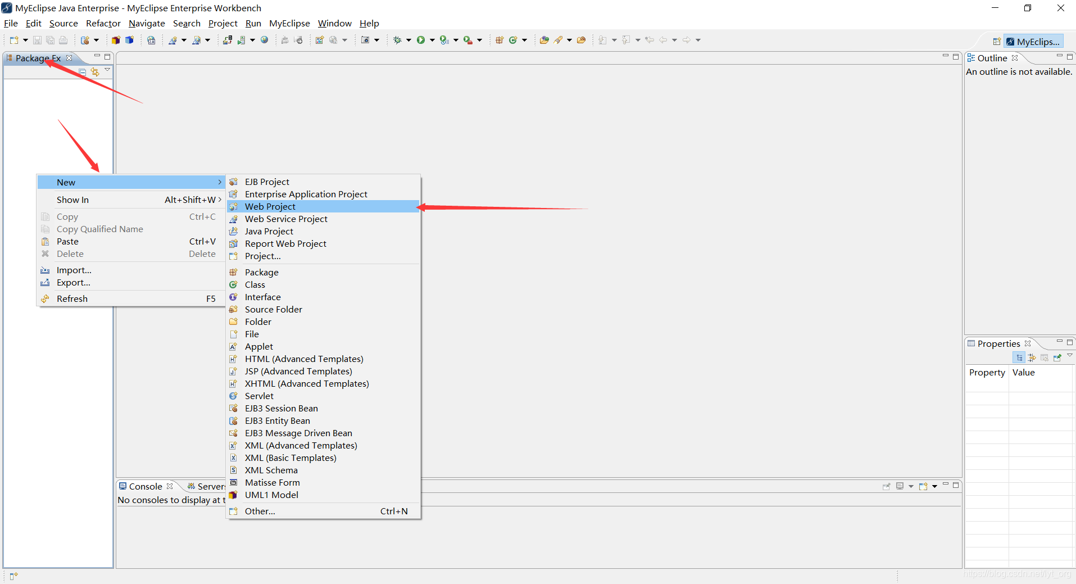The width and height of the screenshot is (1076, 584).
Task: Click the External Tools run icon with red toolbox
Action: click(x=467, y=40)
